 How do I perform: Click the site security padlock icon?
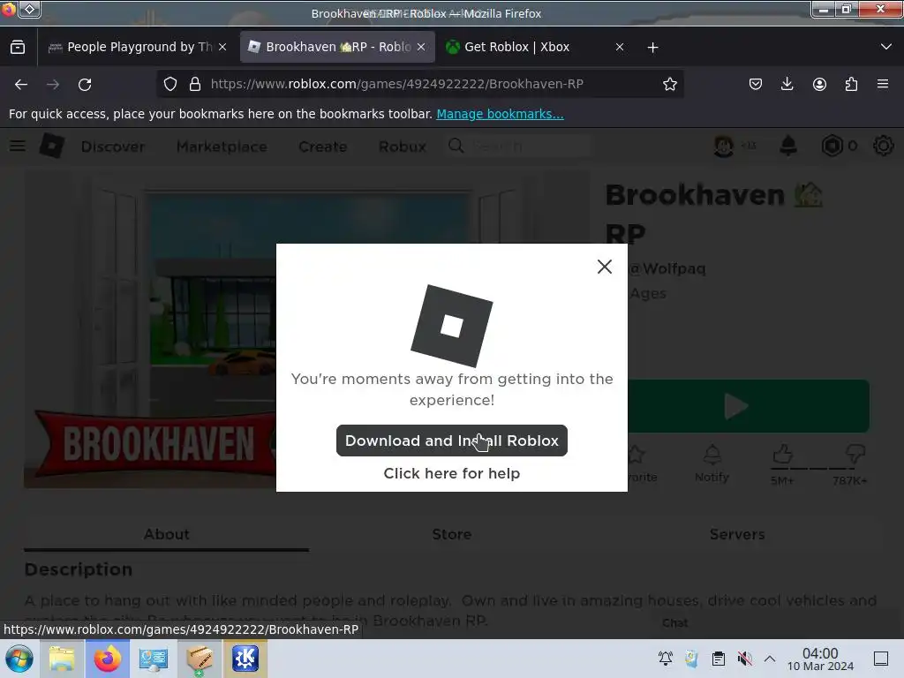click(195, 84)
